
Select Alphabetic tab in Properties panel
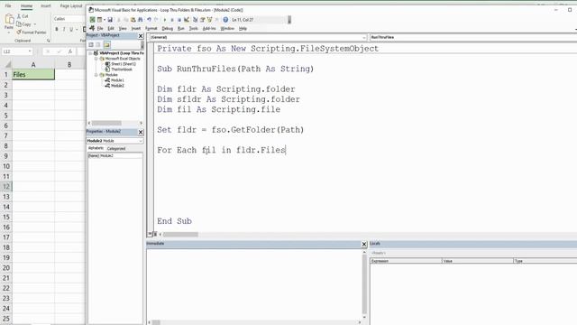coord(96,148)
